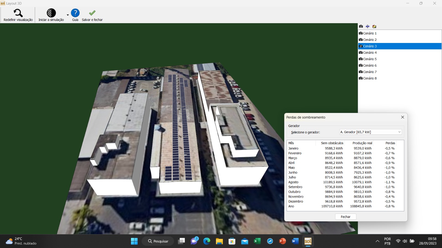Click the Perdas column header
Screen dimensions: 442x248
click(x=390, y=143)
